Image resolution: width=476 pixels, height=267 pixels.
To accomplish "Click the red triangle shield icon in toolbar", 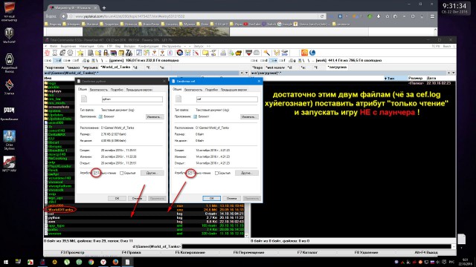I will tap(248, 53).
